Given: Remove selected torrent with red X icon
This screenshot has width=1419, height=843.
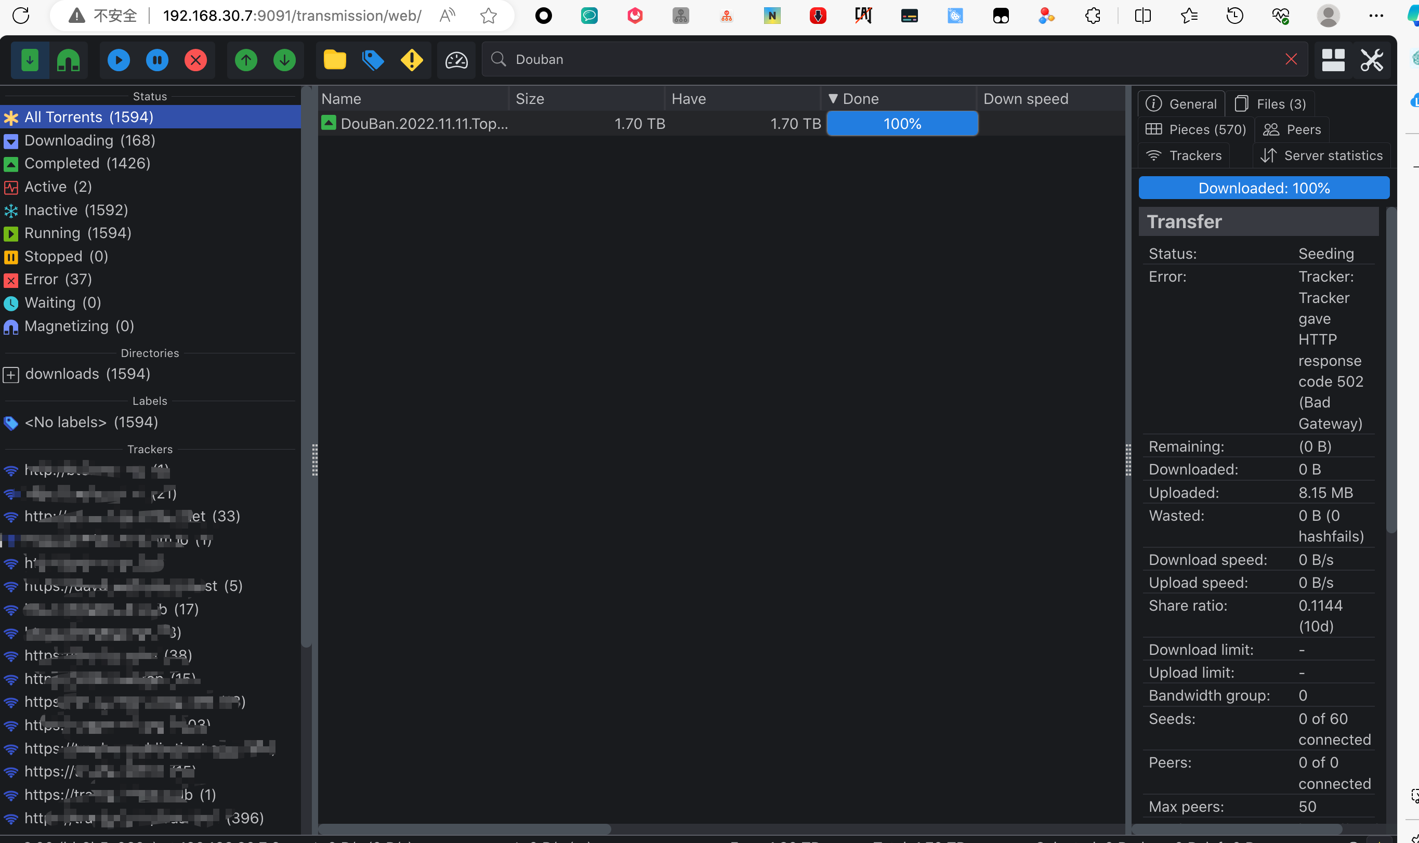Looking at the screenshot, I should pyautogui.click(x=196, y=60).
